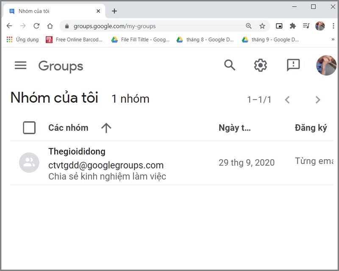Click the 29 thg 9, 2020 date
Viewport: 339px width, 271px height.
[247, 163]
